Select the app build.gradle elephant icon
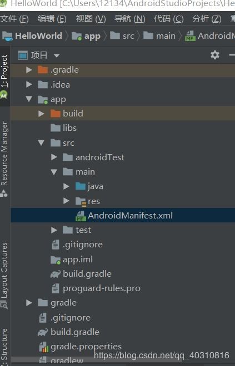 pyautogui.click(x=56, y=274)
